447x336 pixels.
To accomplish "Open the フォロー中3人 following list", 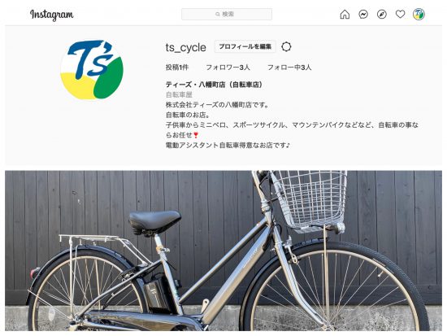I will [x=289, y=68].
